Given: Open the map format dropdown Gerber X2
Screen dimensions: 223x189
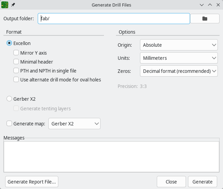Looking at the screenshot, I should [x=74, y=124].
